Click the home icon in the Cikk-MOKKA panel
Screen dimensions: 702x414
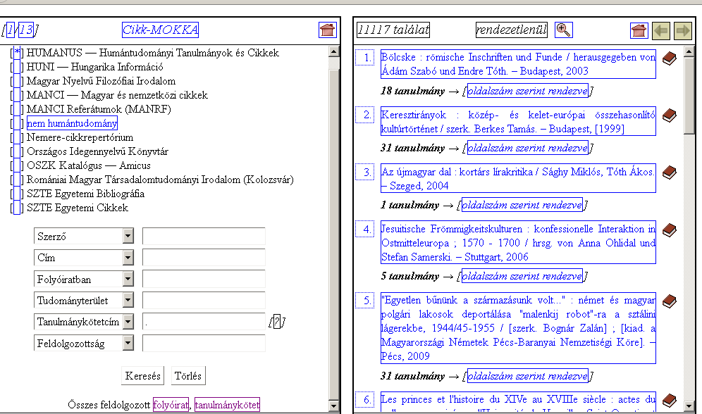(327, 30)
